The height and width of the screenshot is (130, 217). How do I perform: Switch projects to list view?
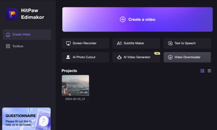coord(209,71)
